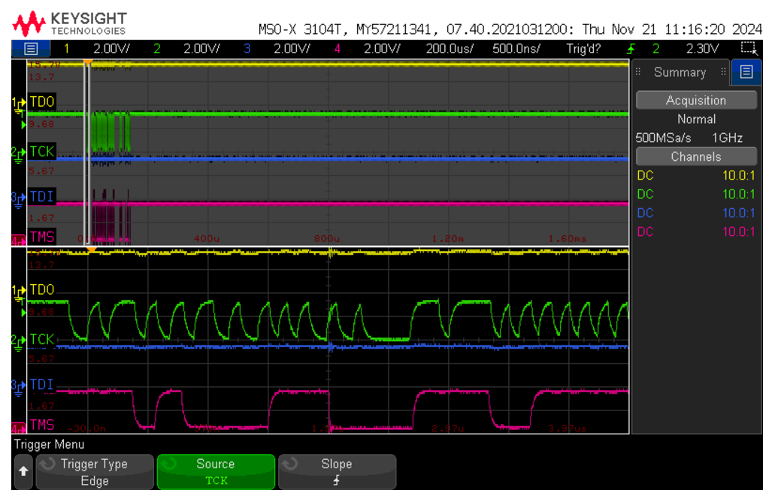766x490 pixels.
Task: Select the TCK label in the main window
Action: [42, 152]
